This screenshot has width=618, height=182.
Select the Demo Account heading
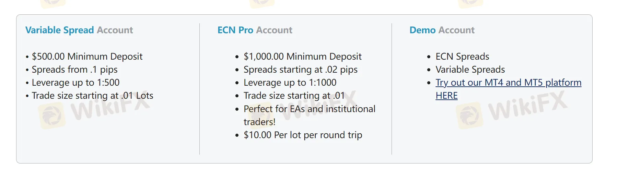442,30
